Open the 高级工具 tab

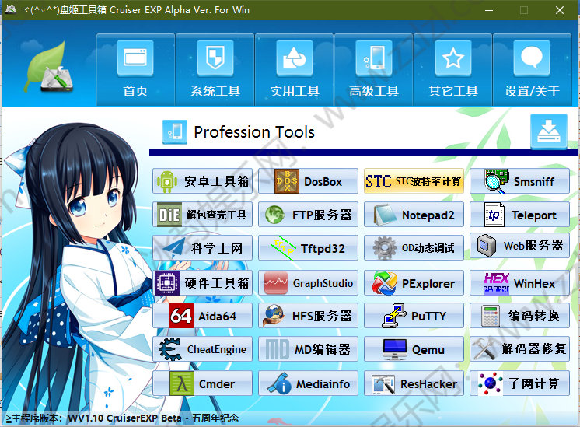coord(374,69)
